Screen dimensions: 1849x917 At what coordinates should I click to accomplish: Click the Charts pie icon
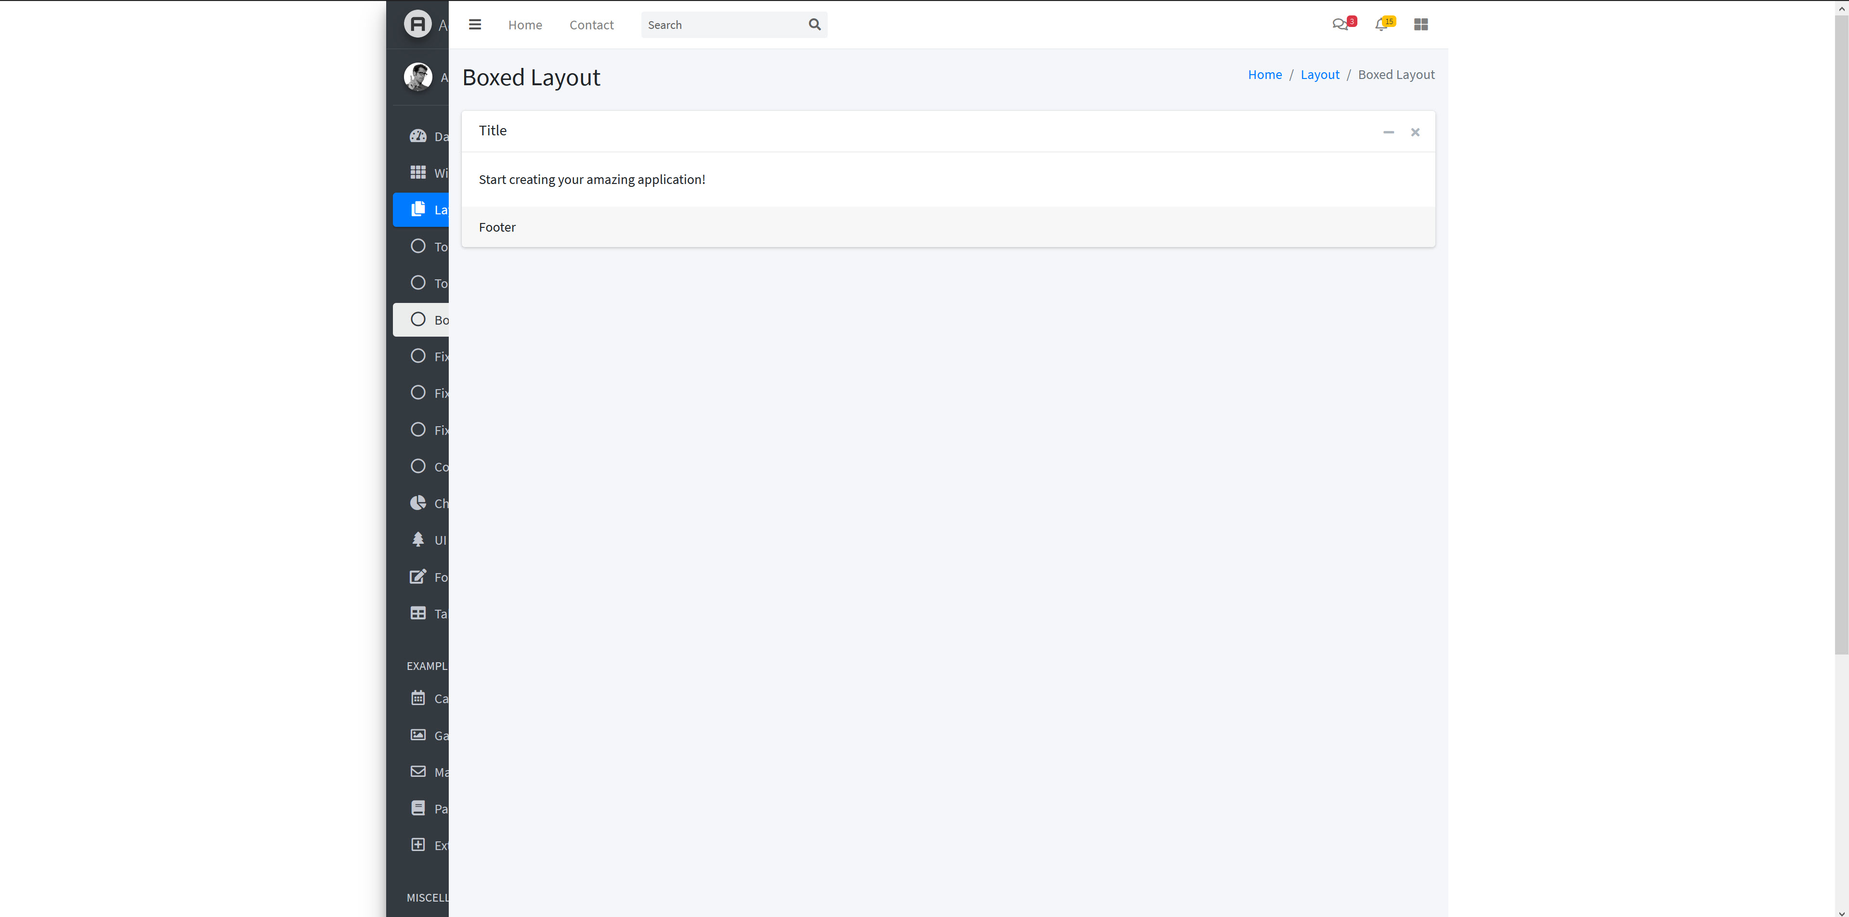click(x=418, y=503)
